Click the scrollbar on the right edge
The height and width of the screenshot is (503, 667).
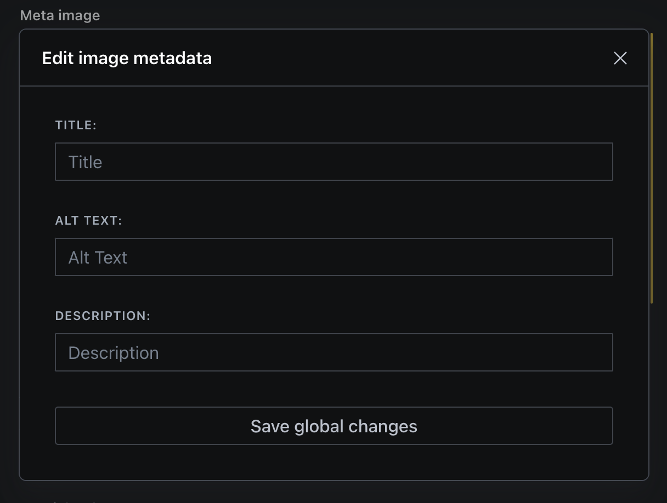(x=651, y=164)
